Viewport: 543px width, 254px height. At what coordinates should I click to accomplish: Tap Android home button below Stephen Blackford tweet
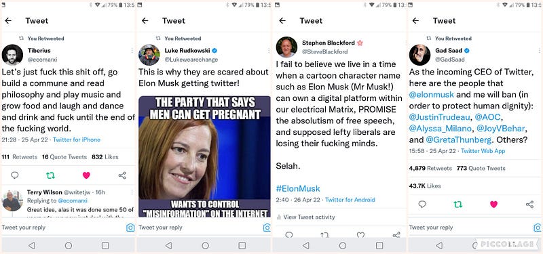click(343, 245)
